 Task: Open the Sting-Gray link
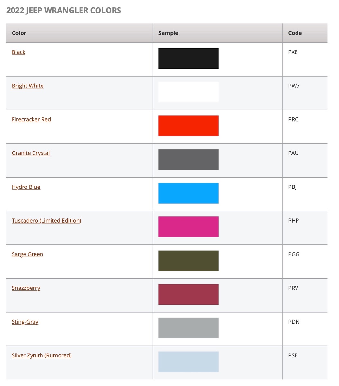click(x=25, y=322)
